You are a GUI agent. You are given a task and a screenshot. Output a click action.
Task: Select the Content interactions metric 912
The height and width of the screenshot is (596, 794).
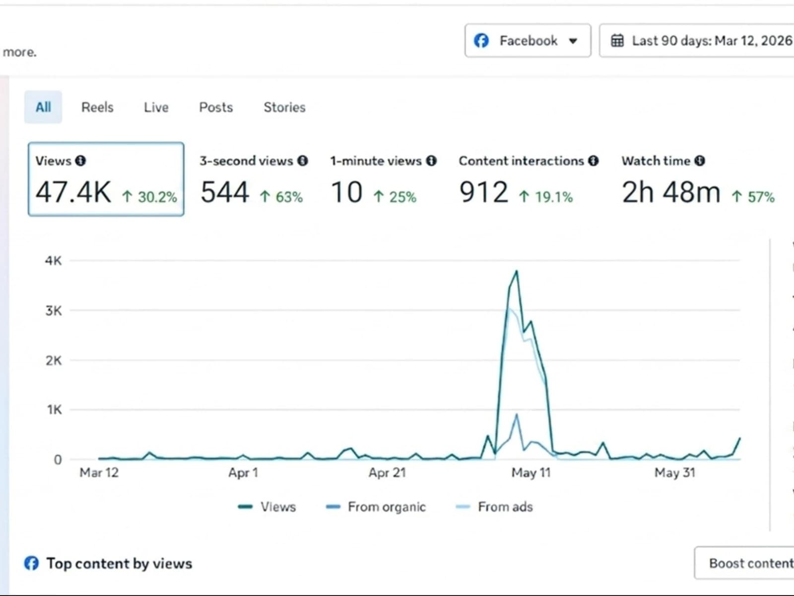(x=529, y=180)
